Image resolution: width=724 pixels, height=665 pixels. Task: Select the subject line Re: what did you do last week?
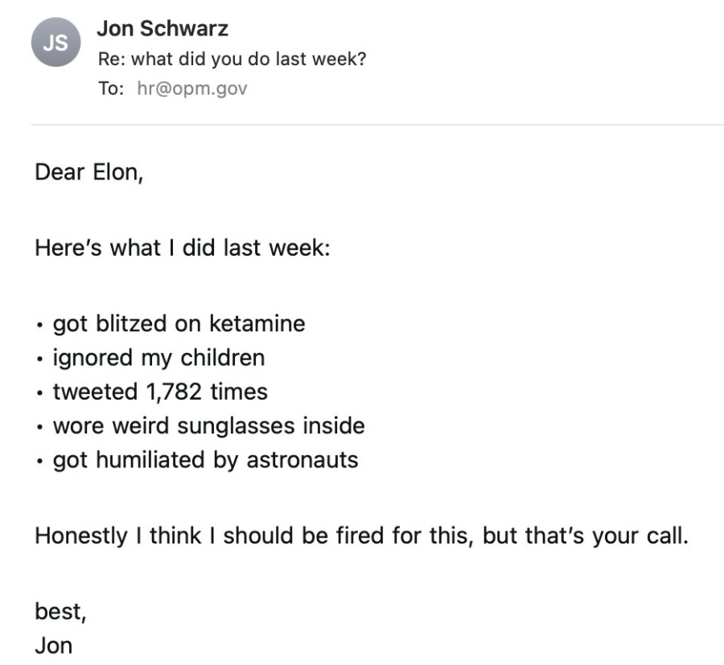tap(232, 59)
